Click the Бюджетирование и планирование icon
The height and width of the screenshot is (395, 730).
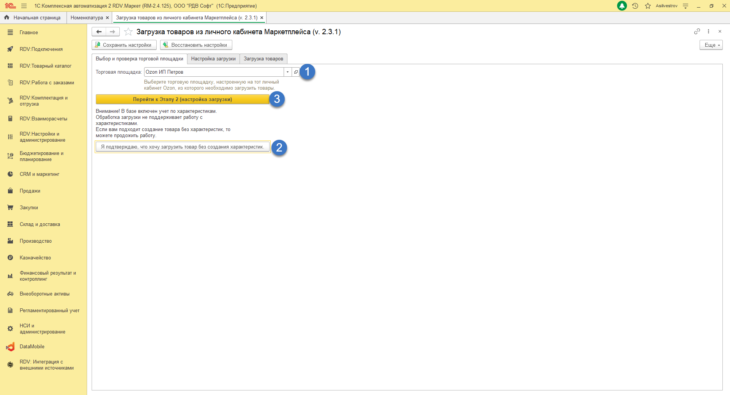10,156
